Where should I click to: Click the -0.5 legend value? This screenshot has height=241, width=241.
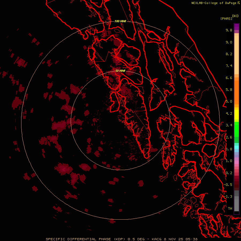(228, 185)
